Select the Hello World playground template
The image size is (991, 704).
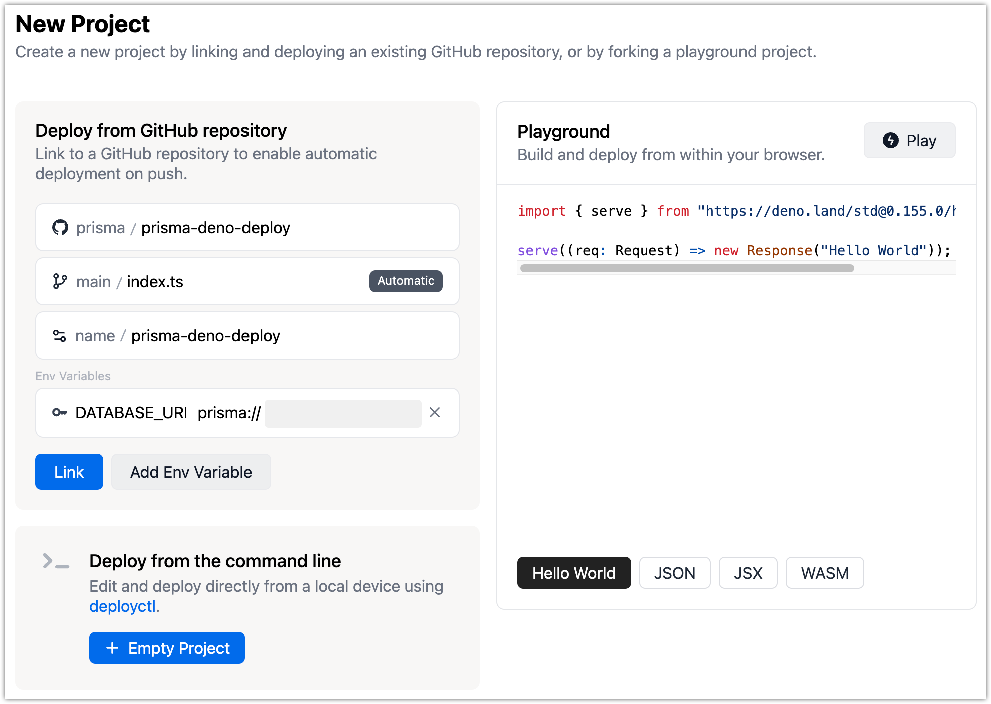coord(574,572)
